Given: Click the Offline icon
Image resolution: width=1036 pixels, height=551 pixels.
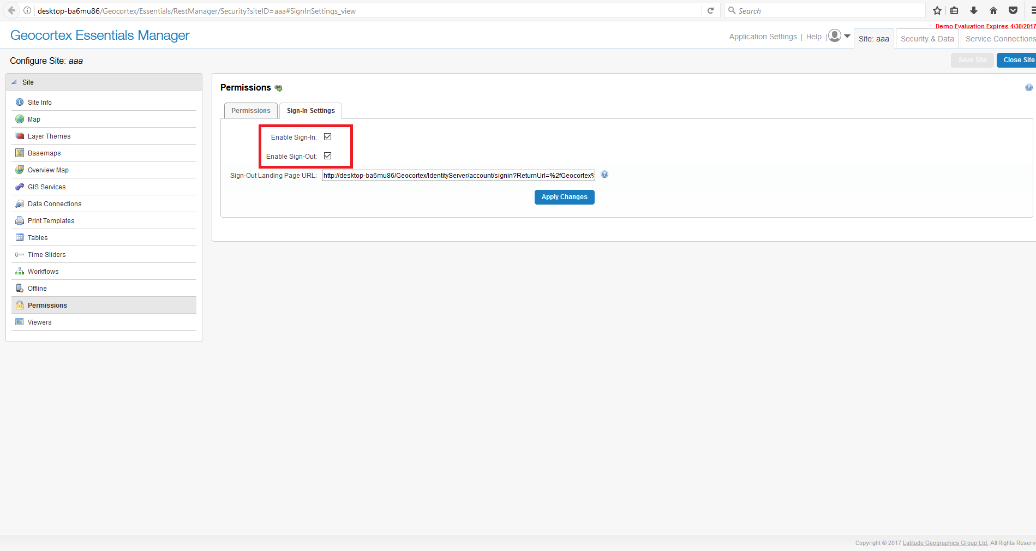Looking at the screenshot, I should (x=20, y=288).
